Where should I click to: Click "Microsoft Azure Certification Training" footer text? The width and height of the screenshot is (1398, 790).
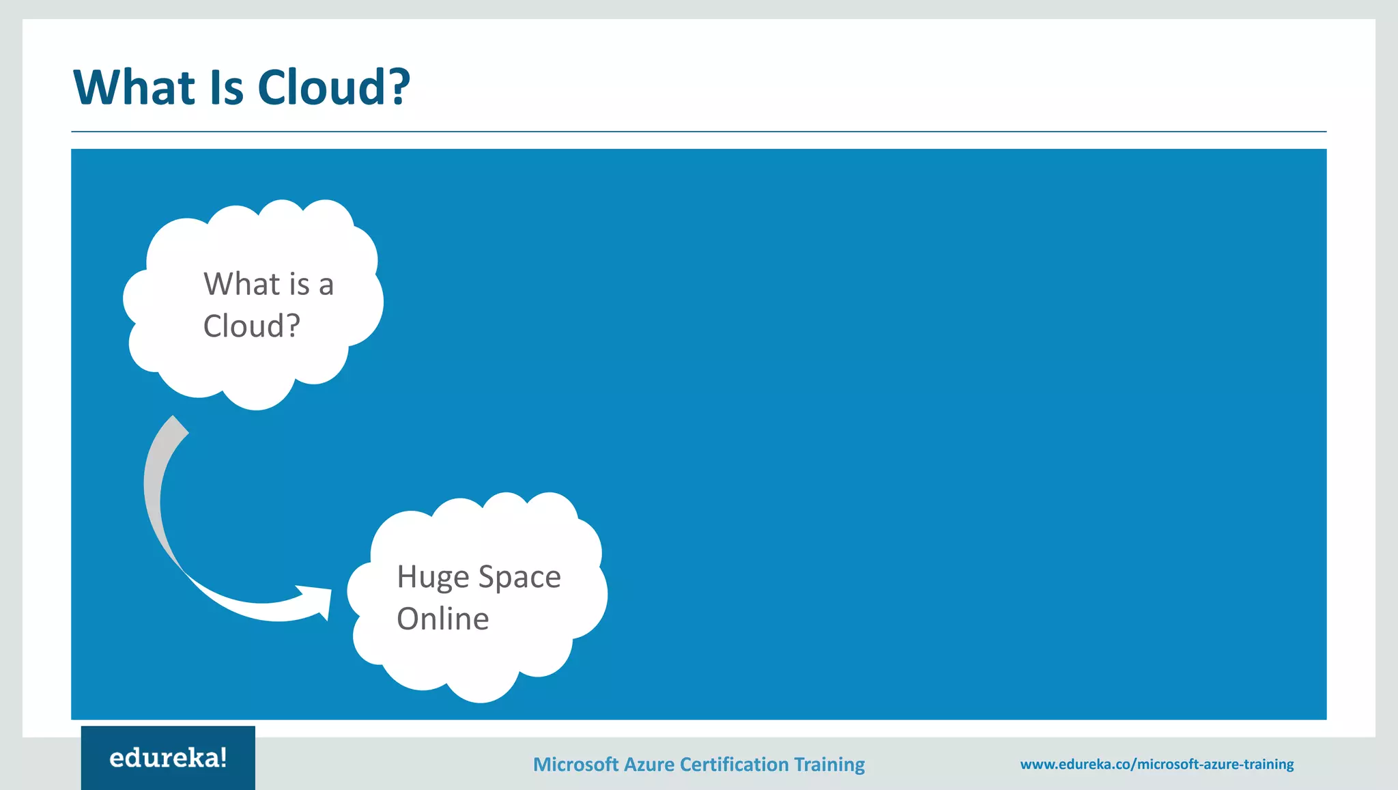[698, 764]
